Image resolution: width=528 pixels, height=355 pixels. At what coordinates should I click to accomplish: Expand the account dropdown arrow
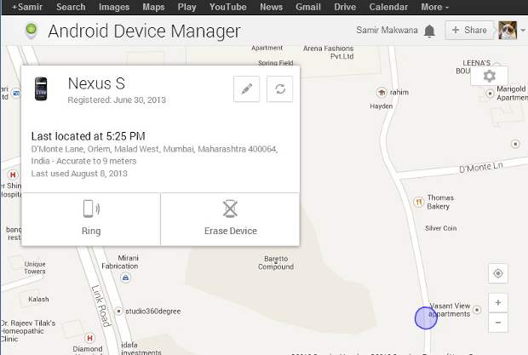coord(523,31)
